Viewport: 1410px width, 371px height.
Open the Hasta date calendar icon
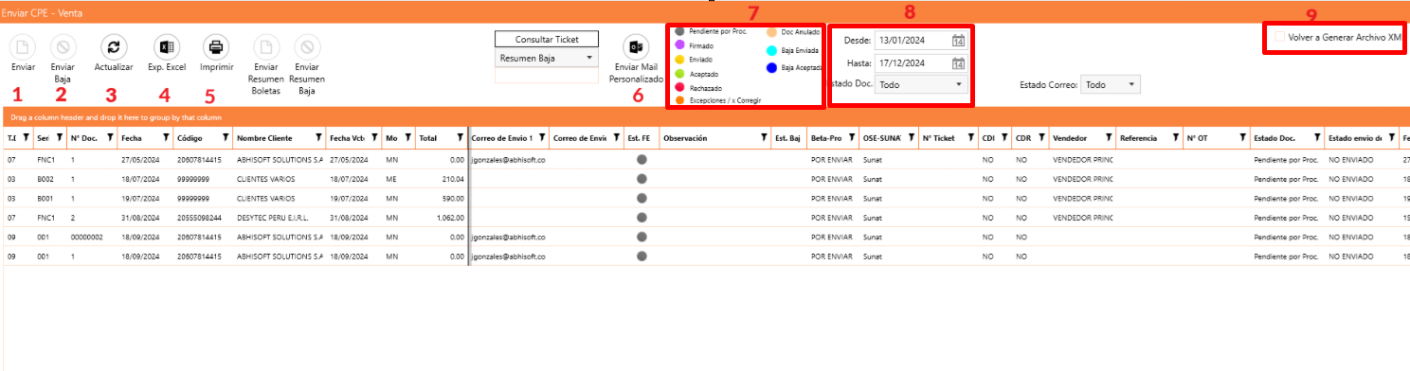click(958, 63)
